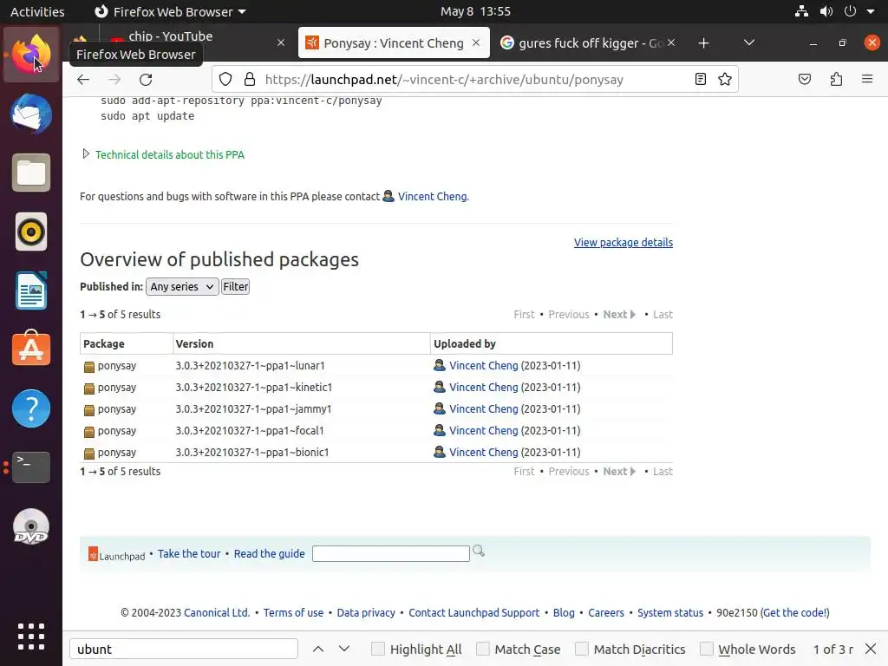Open Read the guide link
The image size is (888, 666).
[x=269, y=553]
